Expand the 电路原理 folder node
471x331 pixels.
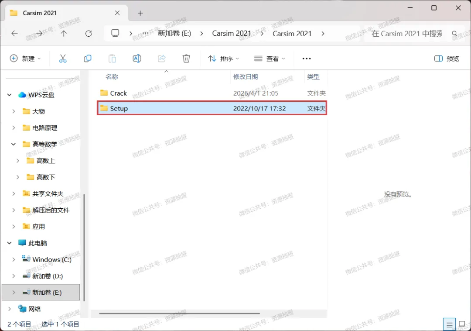click(x=14, y=128)
